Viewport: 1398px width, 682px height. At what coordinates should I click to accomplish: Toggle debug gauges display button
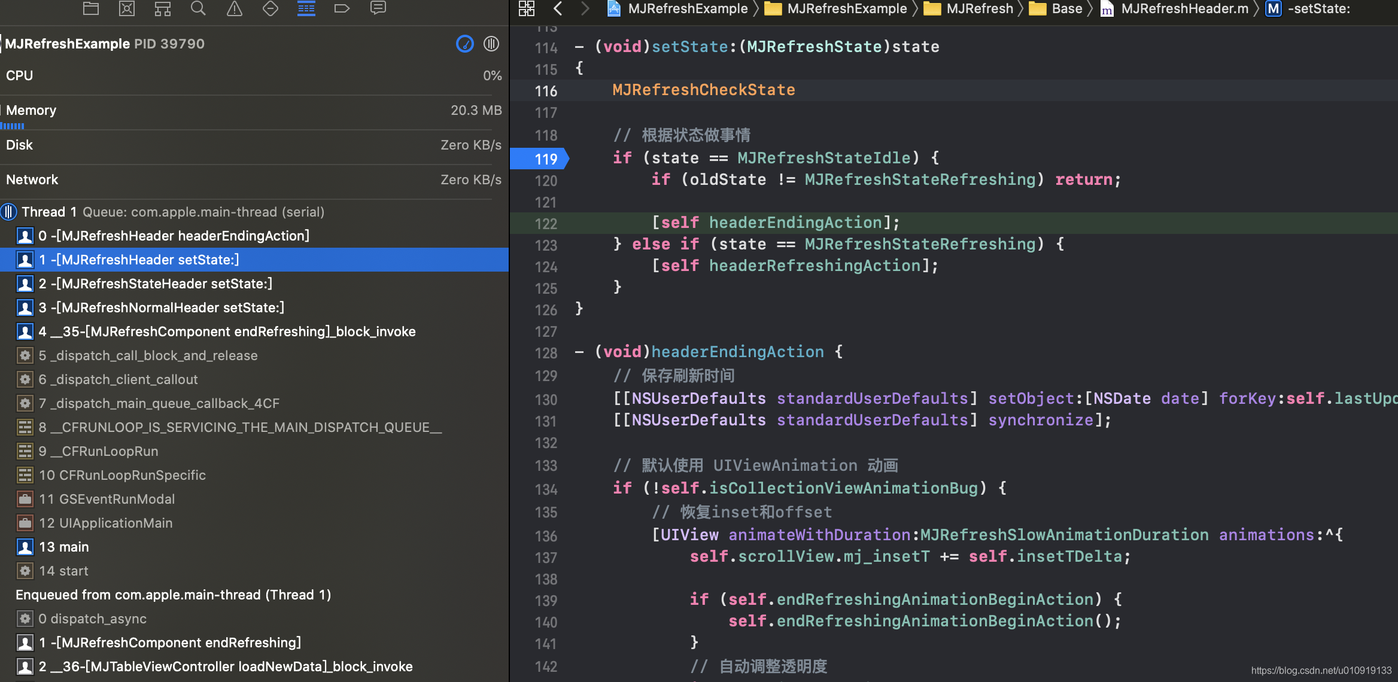(465, 44)
